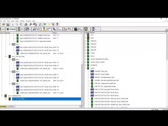Expand the highlighted Box 1 tree node
Screen dimensions: 168x126
6,99
